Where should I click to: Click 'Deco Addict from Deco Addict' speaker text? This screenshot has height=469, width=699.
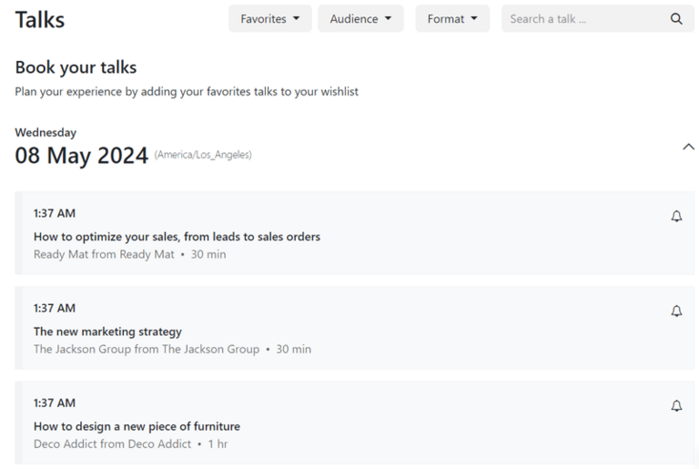tap(112, 444)
